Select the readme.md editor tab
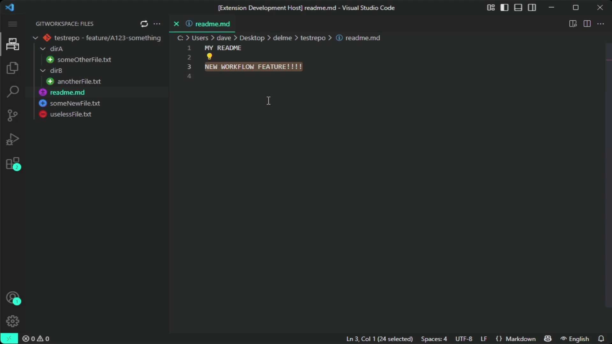The width and height of the screenshot is (612, 344). click(x=212, y=24)
